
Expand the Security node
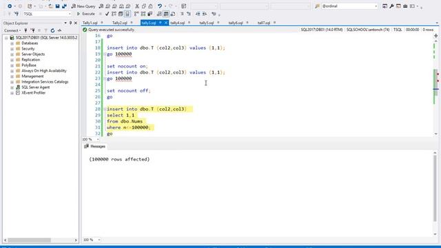[12, 49]
